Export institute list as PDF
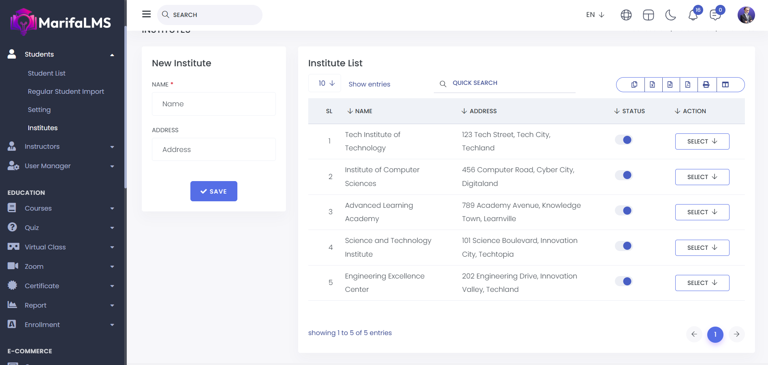 688,84
